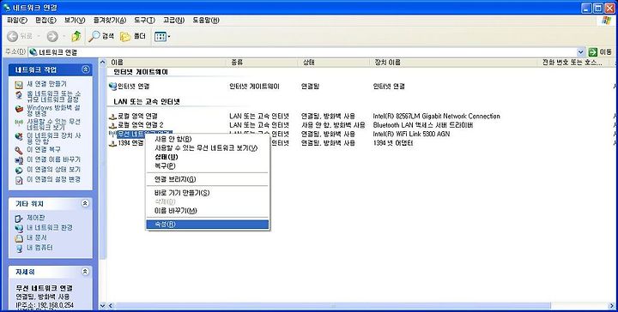Click 이 네트워크 장치 사용 안 함 link
Image resolution: width=618 pixels, height=312 pixels.
click(x=53, y=138)
